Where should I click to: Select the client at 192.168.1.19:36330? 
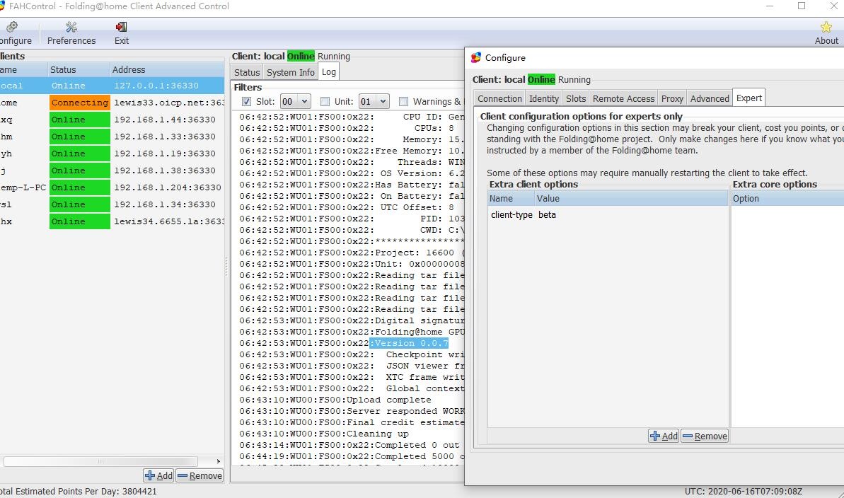pyautogui.click(x=112, y=154)
